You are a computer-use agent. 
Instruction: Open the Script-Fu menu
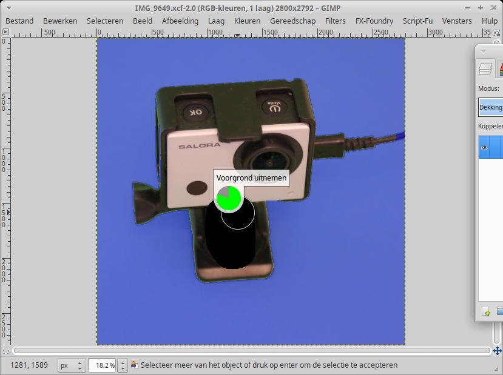tap(417, 21)
